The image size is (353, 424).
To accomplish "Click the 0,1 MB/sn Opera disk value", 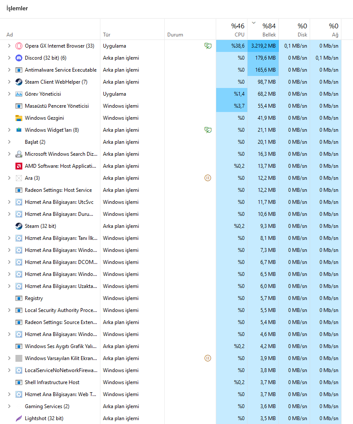I will (x=294, y=46).
